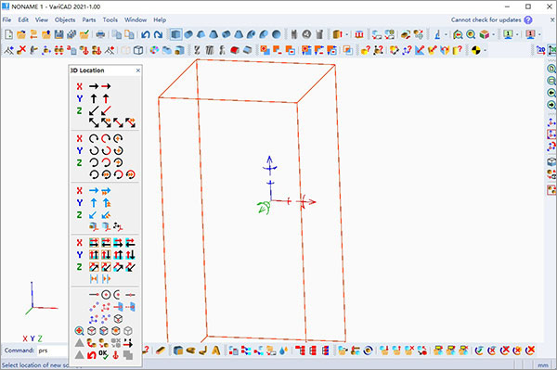
Task: Click the red X-axis rotate icon
Action: (106, 138)
